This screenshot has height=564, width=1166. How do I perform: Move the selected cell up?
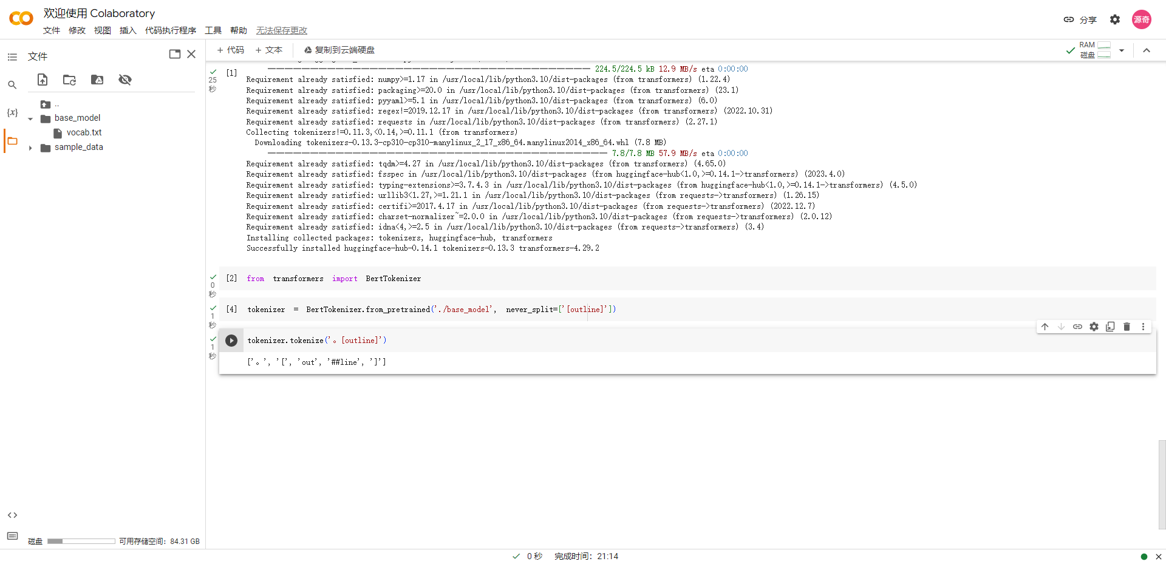[x=1045, y=327]
